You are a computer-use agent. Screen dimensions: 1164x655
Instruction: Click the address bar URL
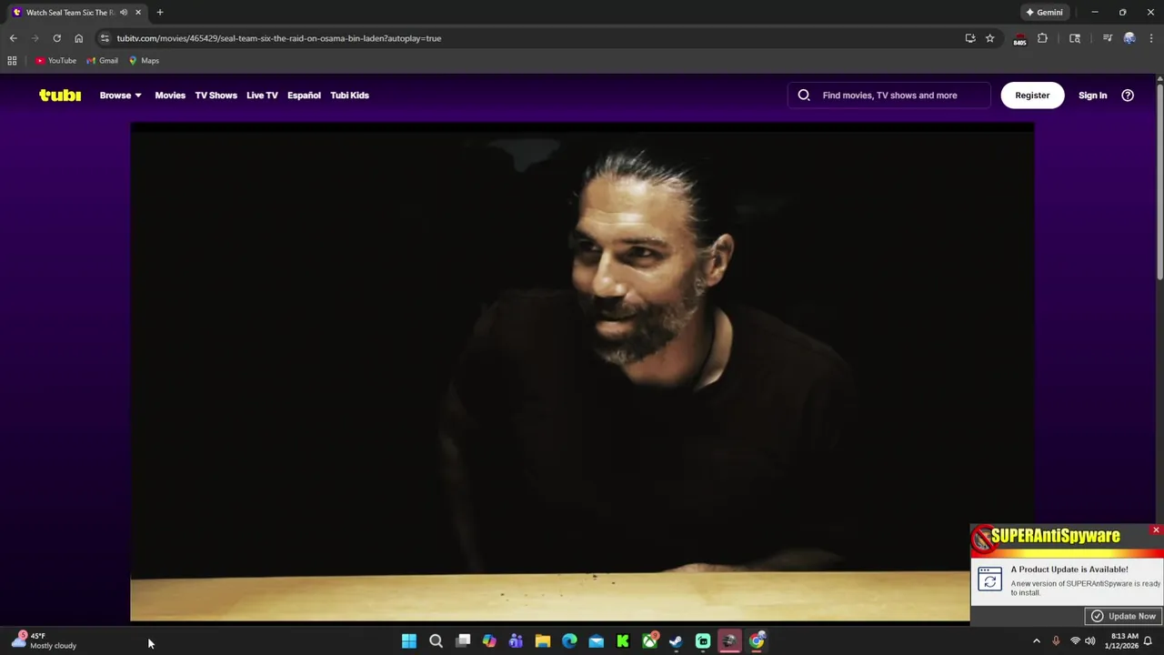[278, 38]
